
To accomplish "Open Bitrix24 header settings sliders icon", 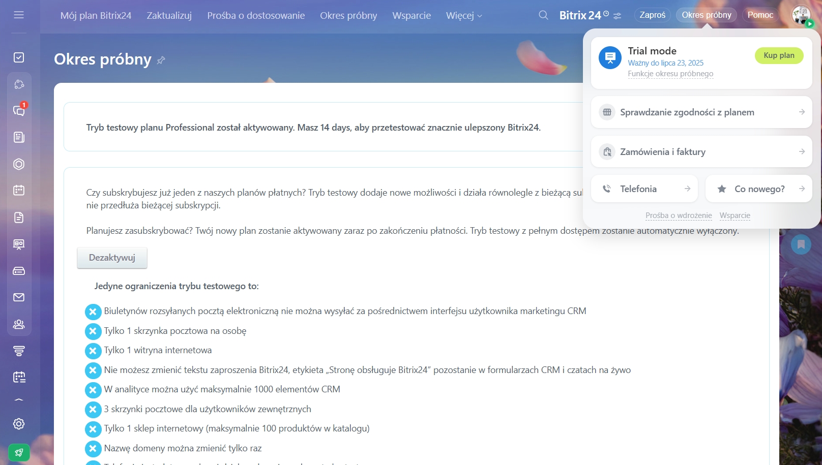I will pyautogui.click(x=618, y=16).
